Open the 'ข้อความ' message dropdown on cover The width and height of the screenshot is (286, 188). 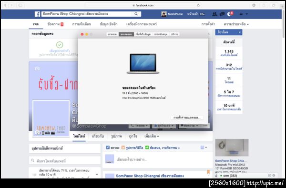pyautogui.click(x=189, y=126)
